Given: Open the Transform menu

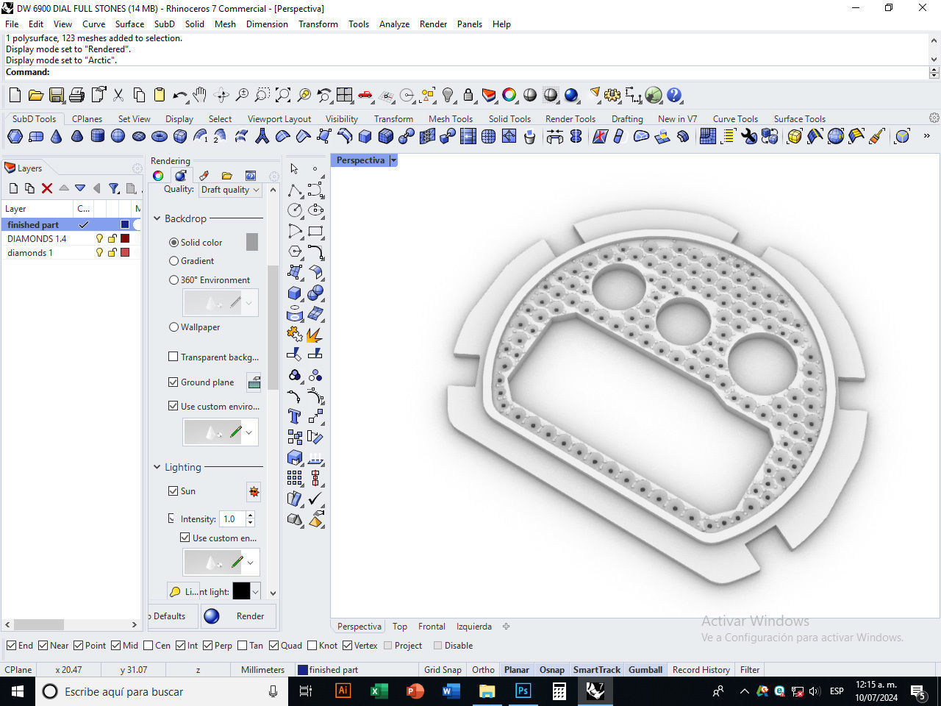Looking at the screenshot, I should (x=318, y=24).
